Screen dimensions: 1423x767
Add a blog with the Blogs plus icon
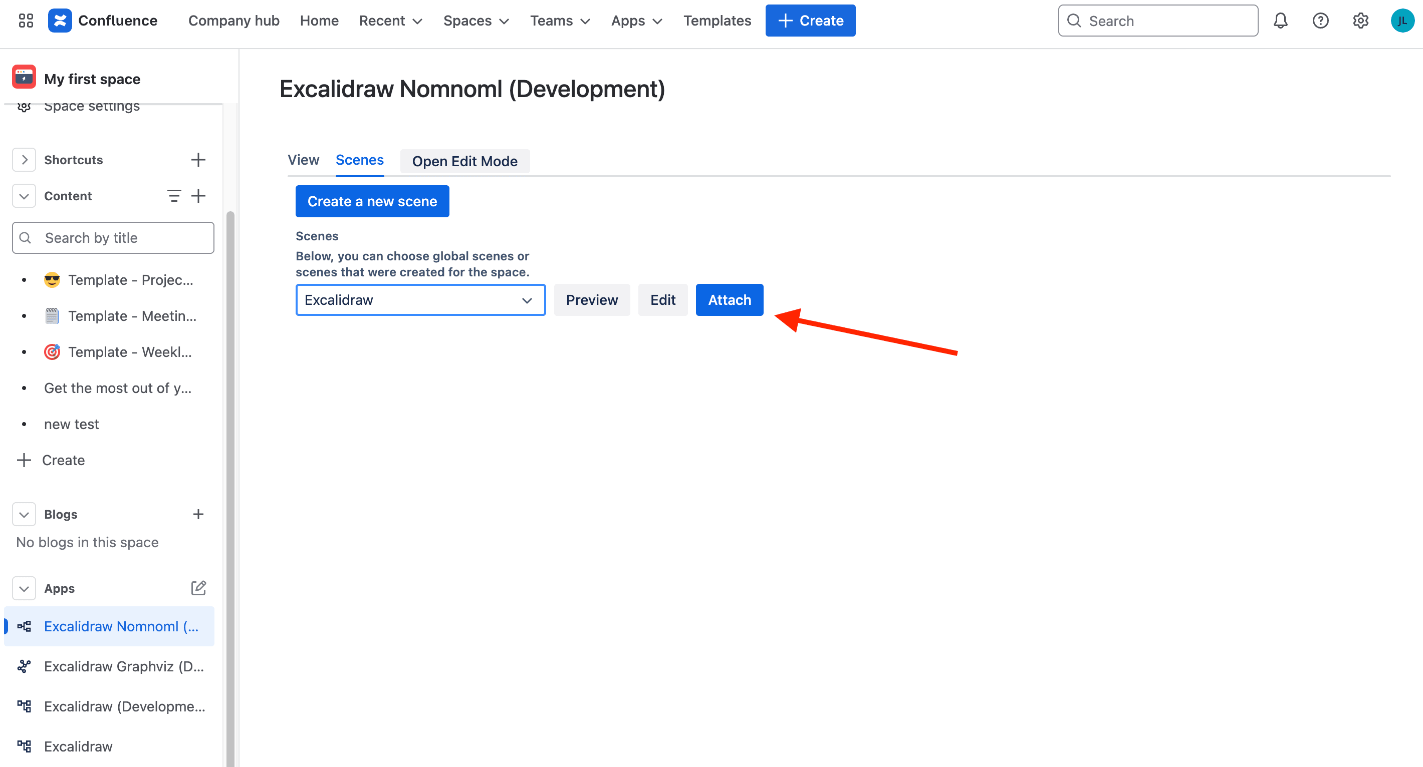click(x=198, y=514)
